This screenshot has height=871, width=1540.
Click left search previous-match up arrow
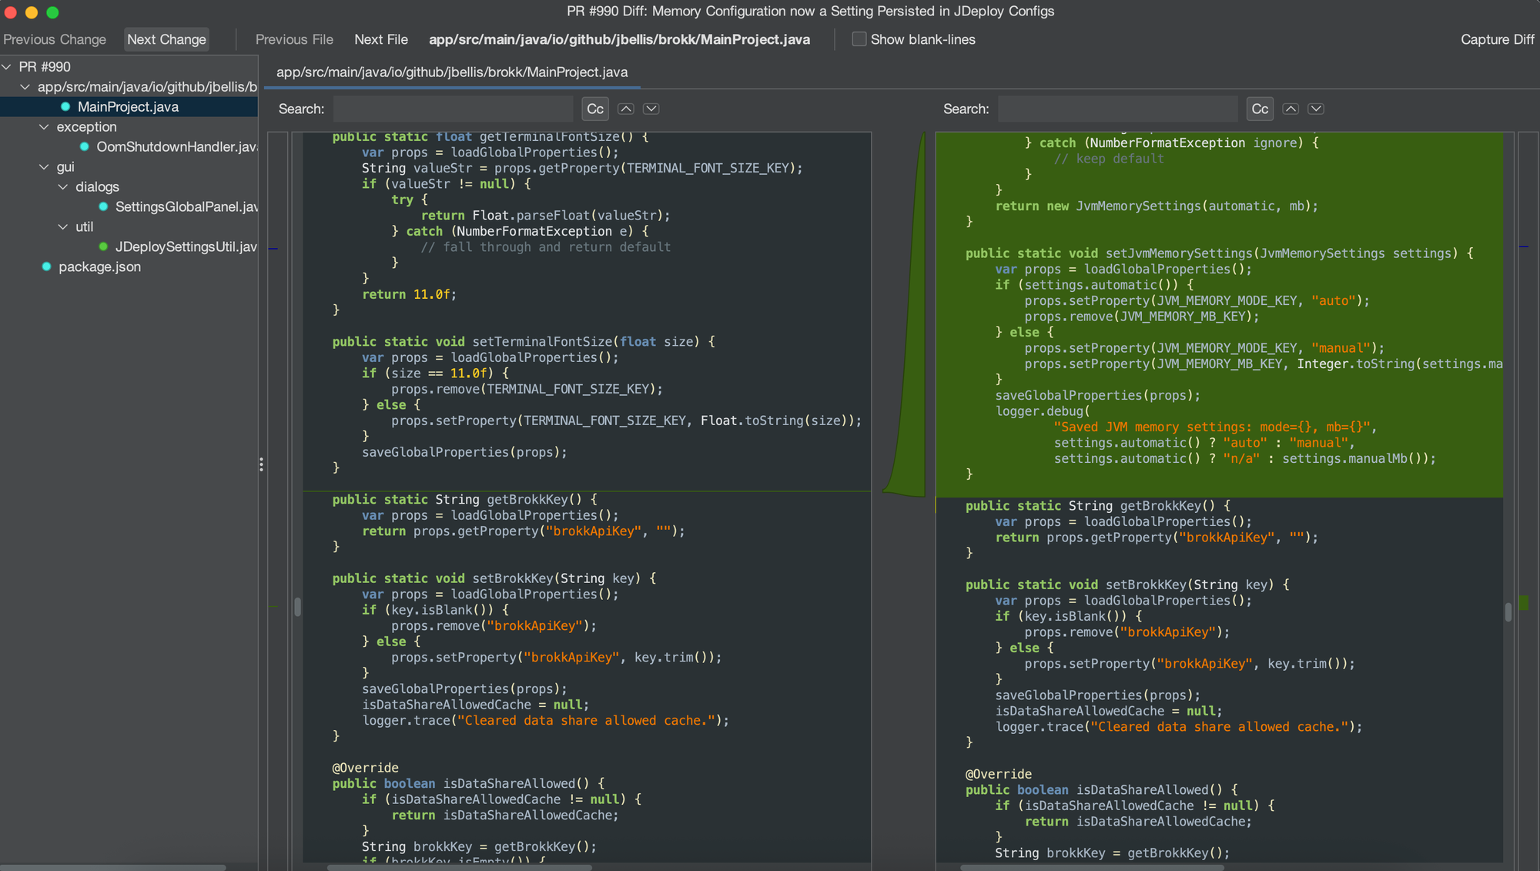(x=626, y=109)
